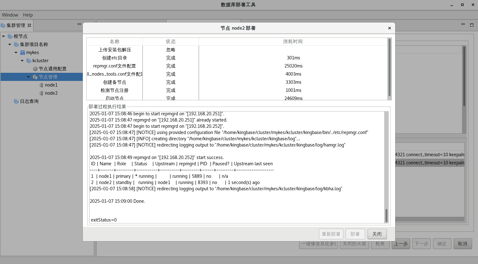Close the node2 deployment dialog with X
Screen dimensions: 478x264
(389, 28)
